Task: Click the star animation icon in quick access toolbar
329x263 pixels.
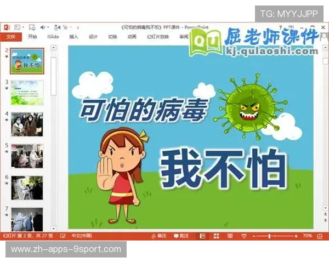Action: pos(66,27)
